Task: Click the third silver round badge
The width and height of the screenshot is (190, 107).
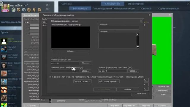Action: (24, 10)
